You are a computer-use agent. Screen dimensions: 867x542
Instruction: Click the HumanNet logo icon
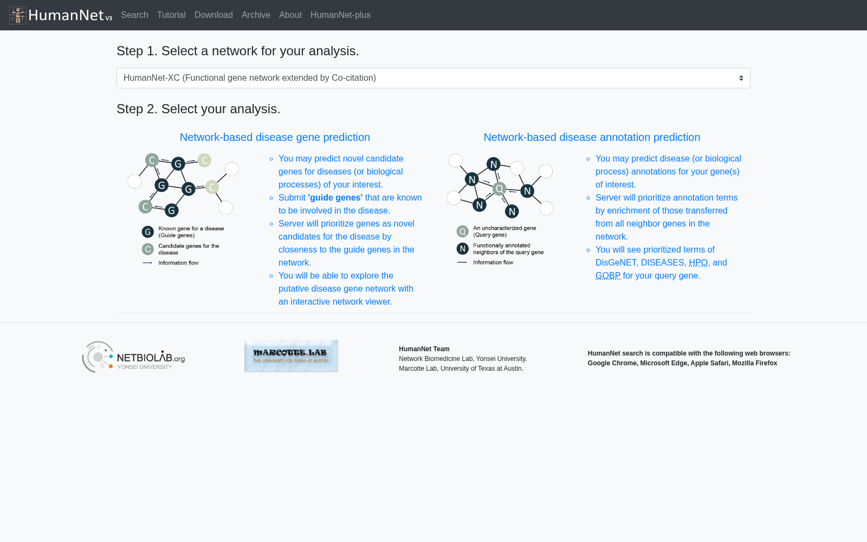point(18,15)
